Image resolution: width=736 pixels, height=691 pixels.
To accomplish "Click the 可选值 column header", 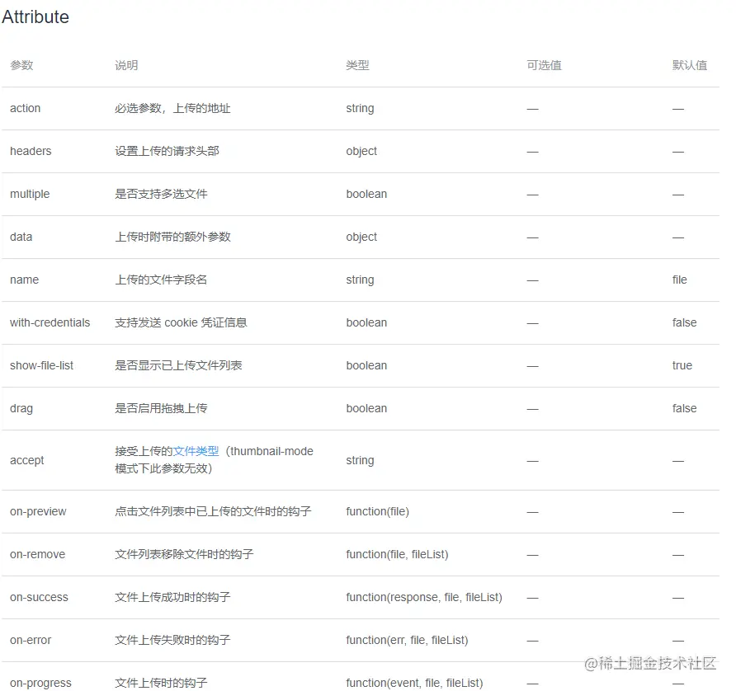I will 545,64.
